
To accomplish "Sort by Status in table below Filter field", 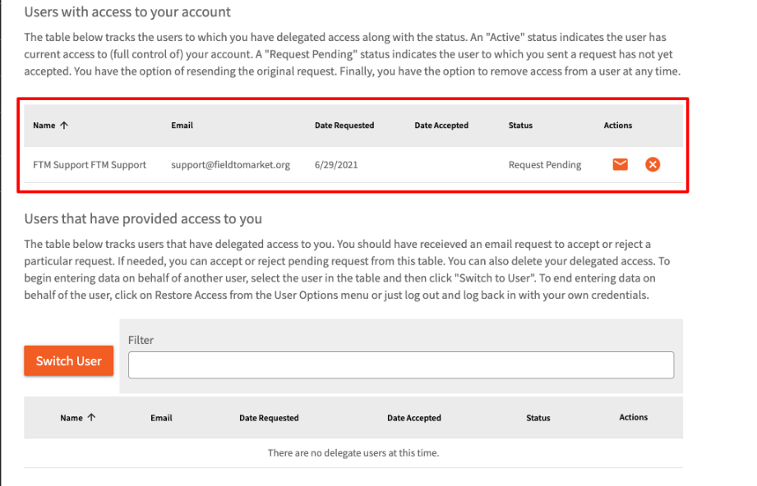I will [538, 418].
